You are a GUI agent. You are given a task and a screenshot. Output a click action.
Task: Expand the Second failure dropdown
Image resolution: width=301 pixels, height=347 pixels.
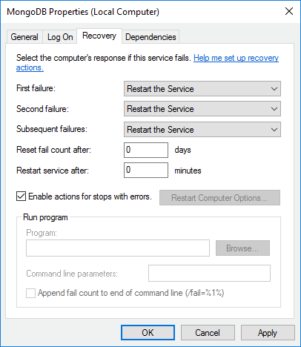pyautogui.click(x=202, y=109)
